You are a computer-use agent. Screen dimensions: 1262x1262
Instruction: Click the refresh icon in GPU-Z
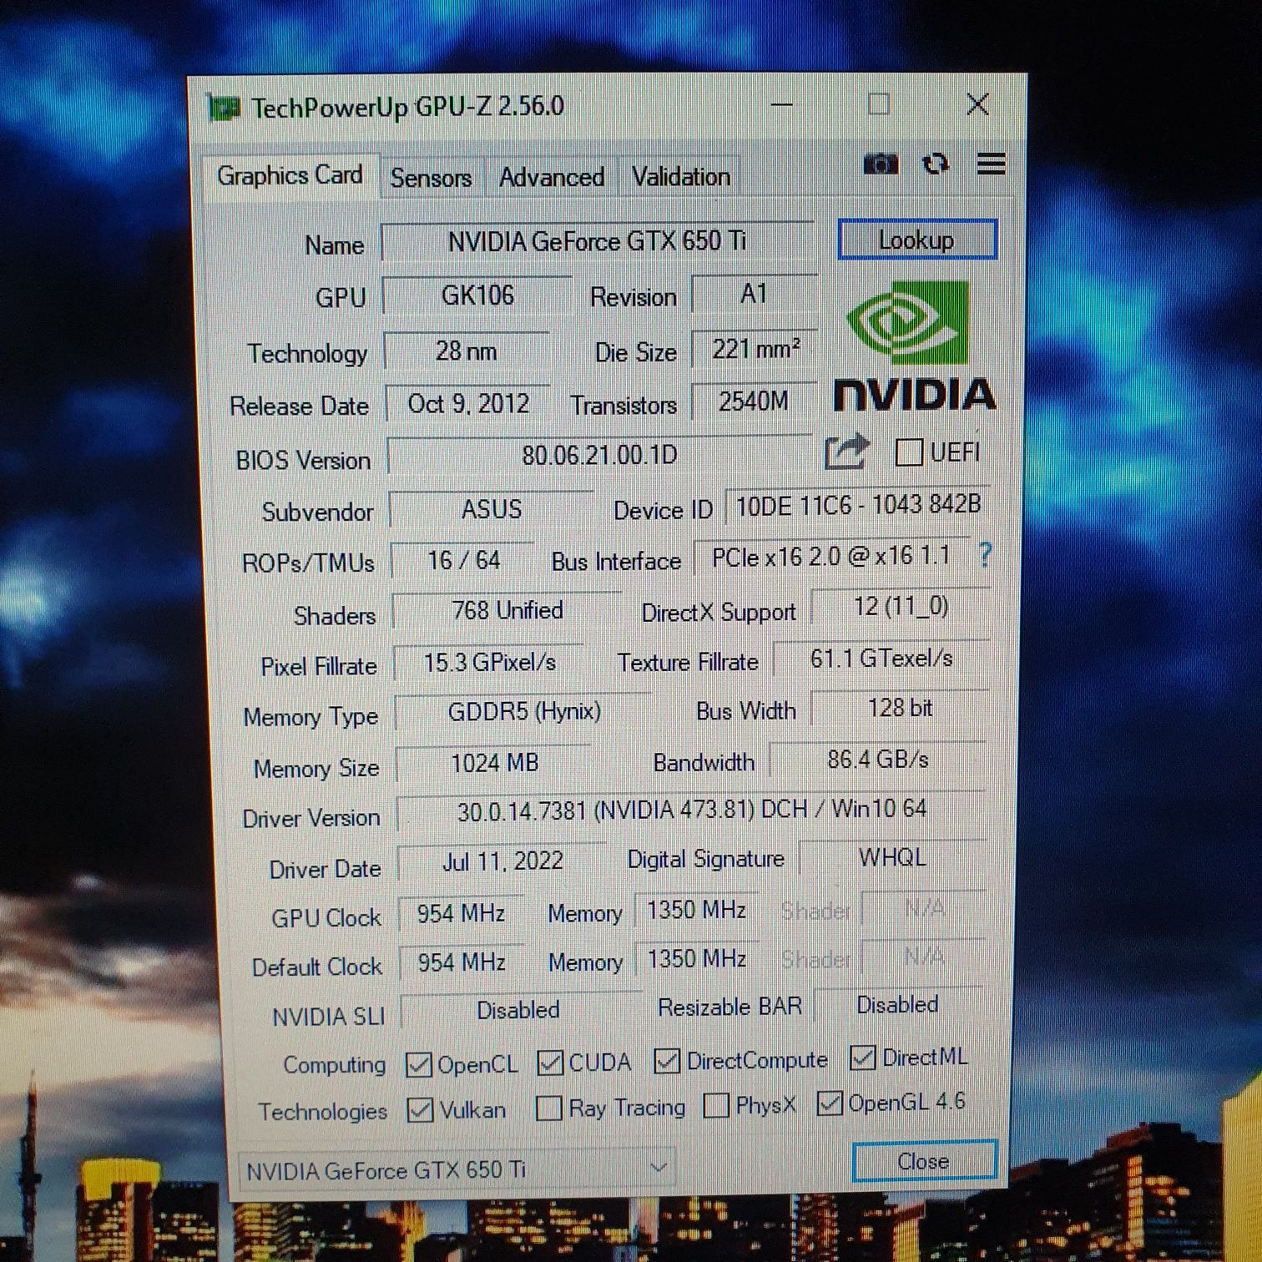click(936, 164)
